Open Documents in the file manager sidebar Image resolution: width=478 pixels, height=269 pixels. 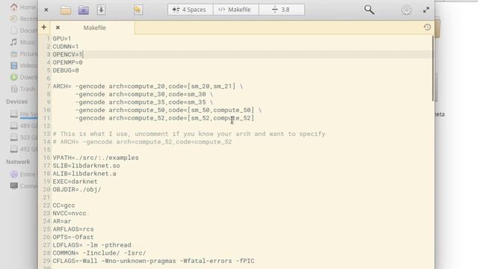tap(23, 31)
